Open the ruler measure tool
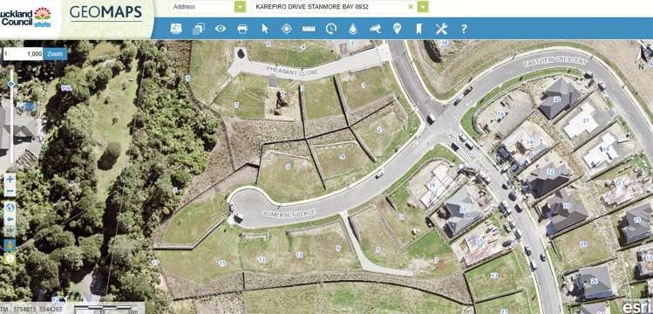 click(x=309, y=28)
